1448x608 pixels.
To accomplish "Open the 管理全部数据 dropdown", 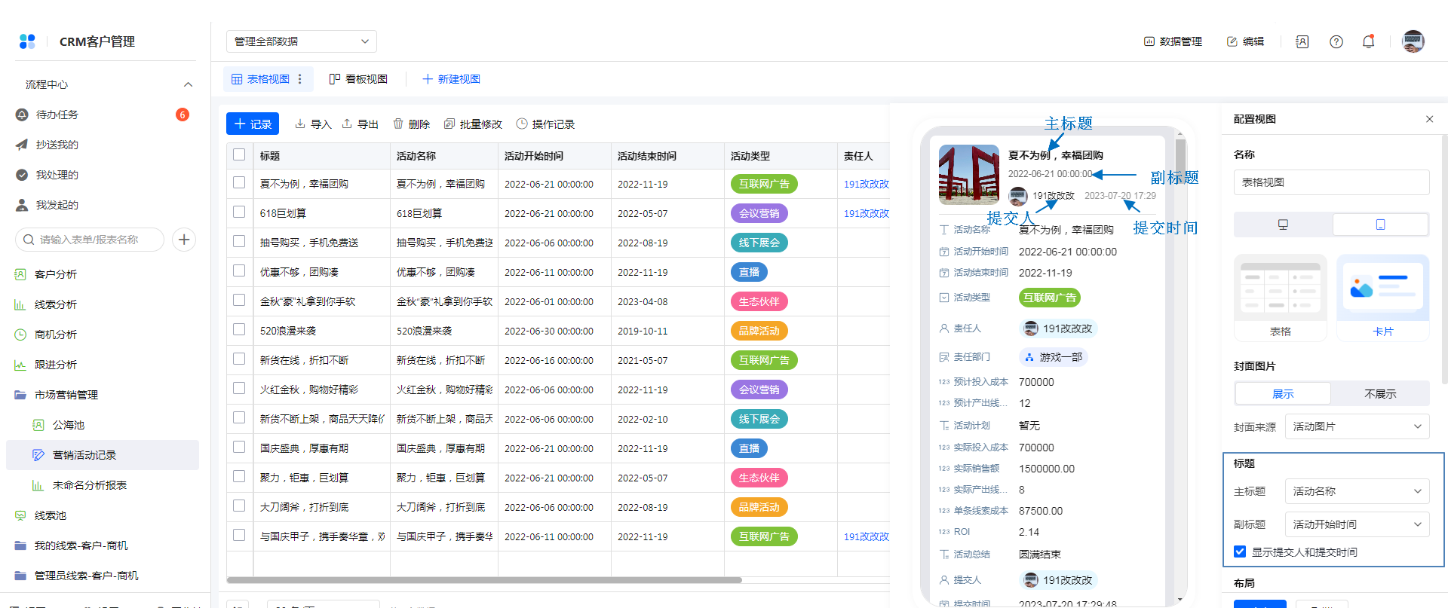I will click(301, 41).
